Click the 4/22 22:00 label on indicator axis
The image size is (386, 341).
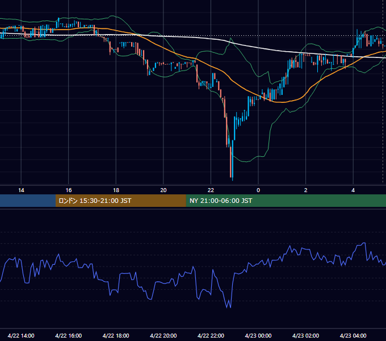pos(211,335)
